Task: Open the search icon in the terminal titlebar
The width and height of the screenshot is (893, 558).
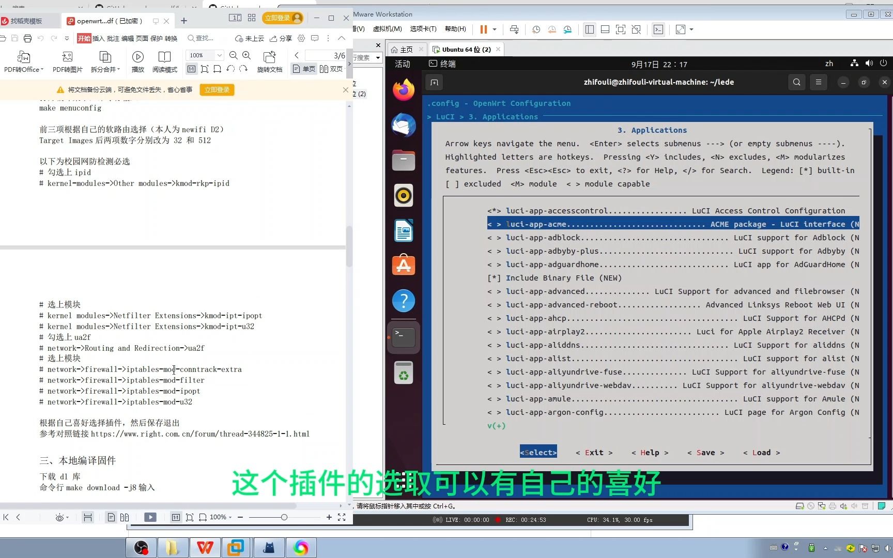Action: coord(796,82)
